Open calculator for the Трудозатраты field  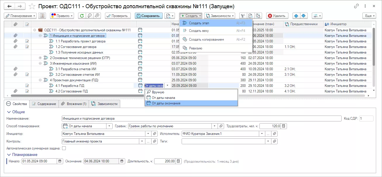pos(284,126)
